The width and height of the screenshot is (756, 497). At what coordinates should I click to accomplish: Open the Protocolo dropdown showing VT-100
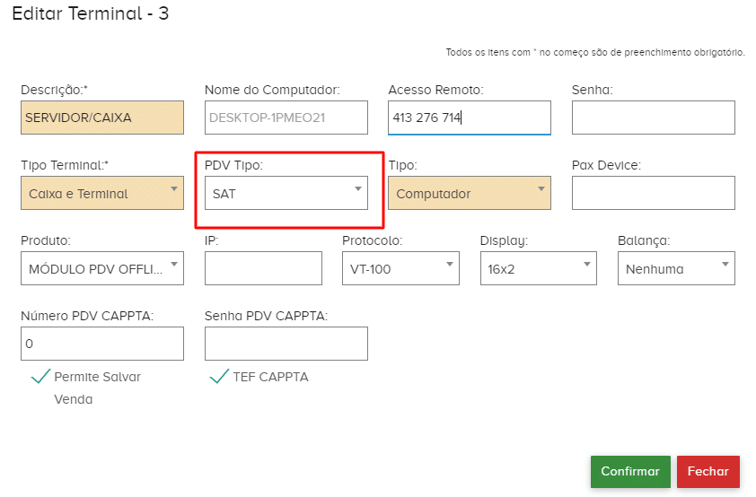click(400, 268)
